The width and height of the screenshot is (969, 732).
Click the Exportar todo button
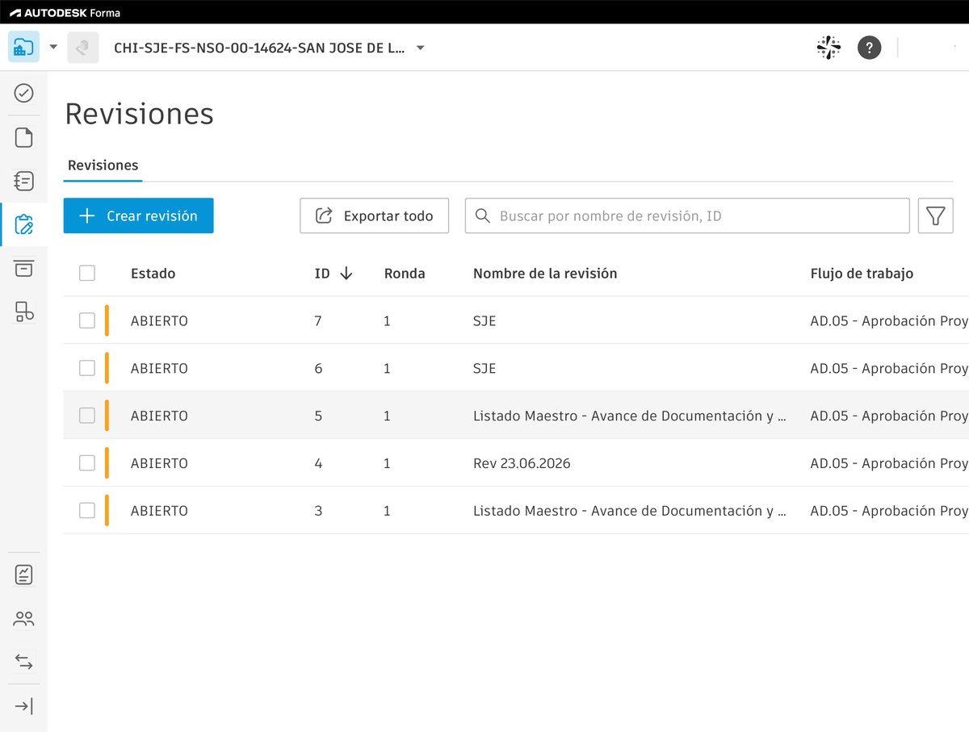pyautogui.click(x=375, y=216)
